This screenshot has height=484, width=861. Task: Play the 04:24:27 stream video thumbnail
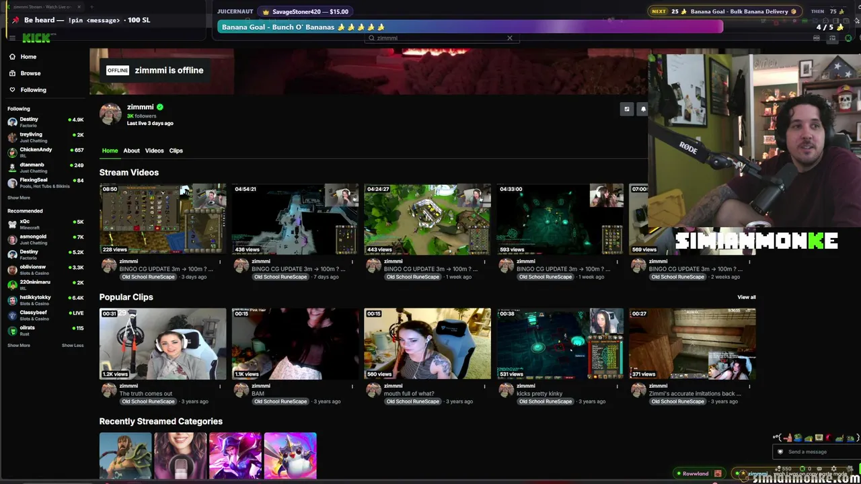(x=428, y=219)
